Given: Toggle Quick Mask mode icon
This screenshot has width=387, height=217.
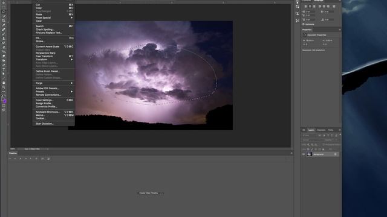Looking at the screenshot, I should click(x=4, y=105).
